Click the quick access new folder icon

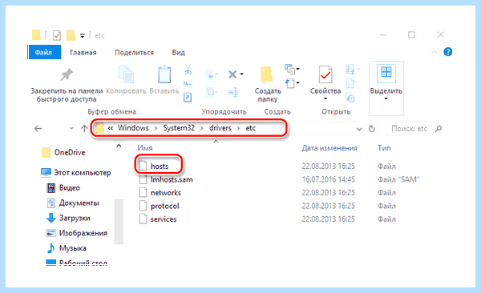(71, 35)
